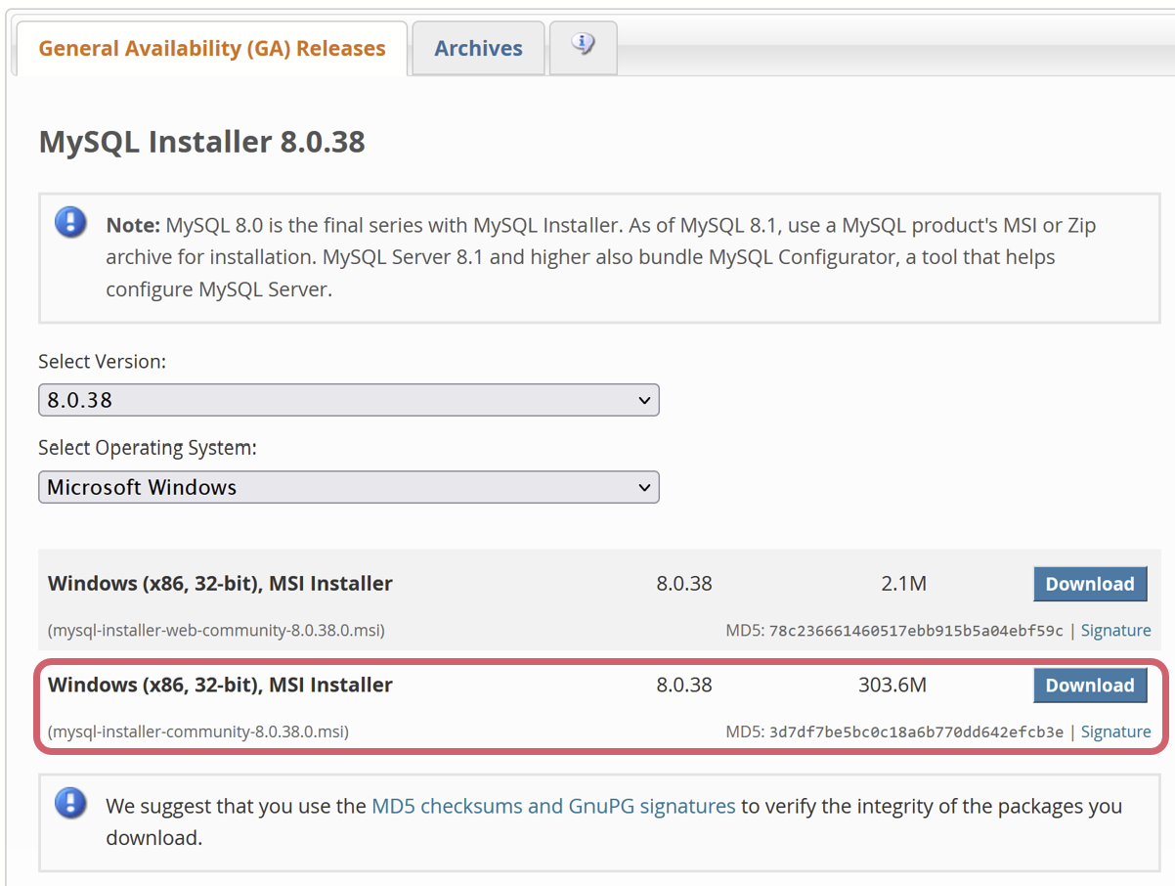The image size is (1175, 886).
Task: Select General Availability (GA) Releases tab
Action: point(212,48)
